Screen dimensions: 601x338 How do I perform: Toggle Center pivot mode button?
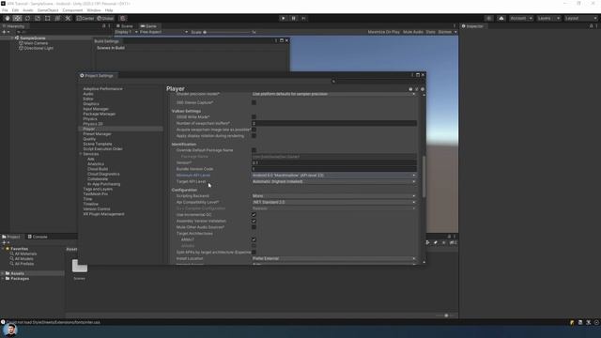pos(85,18)
